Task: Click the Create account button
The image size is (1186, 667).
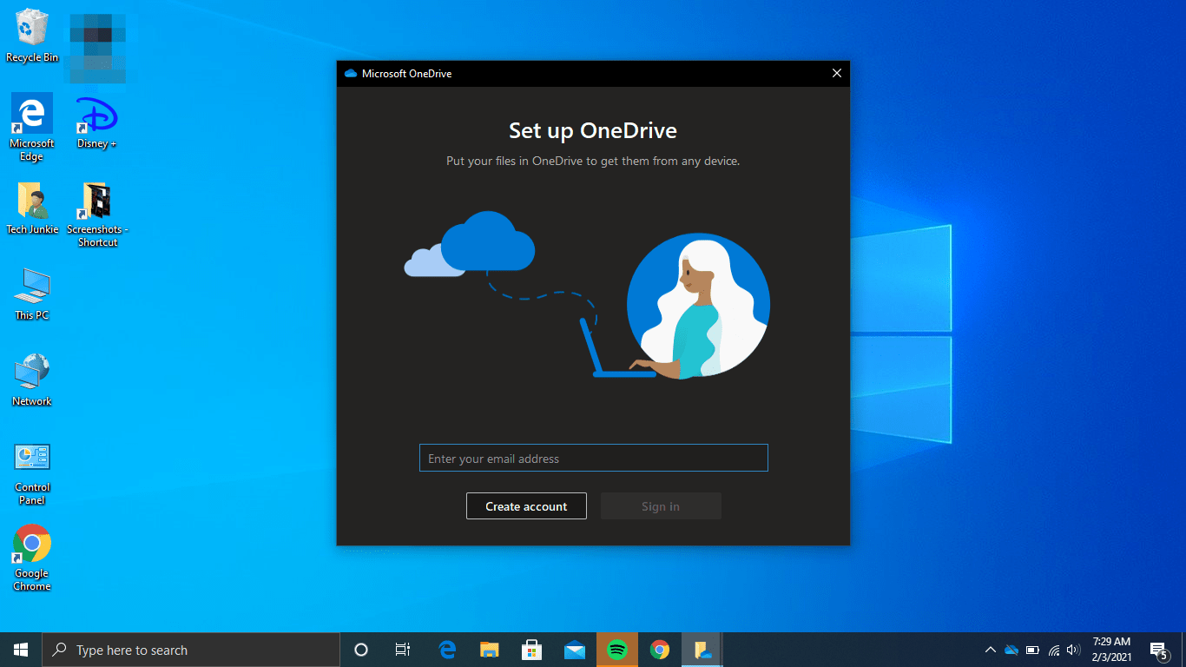Action: pos(526,506)
